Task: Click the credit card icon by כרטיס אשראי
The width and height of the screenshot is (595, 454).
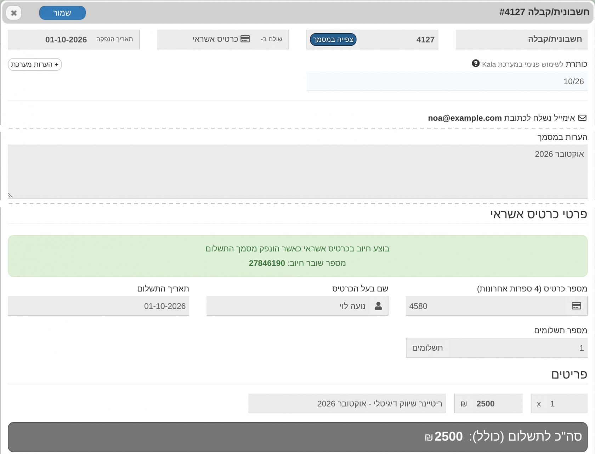Action: pos(245,39)
